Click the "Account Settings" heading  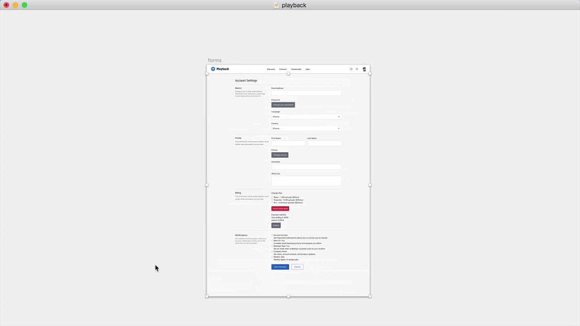tap(246, 81)
